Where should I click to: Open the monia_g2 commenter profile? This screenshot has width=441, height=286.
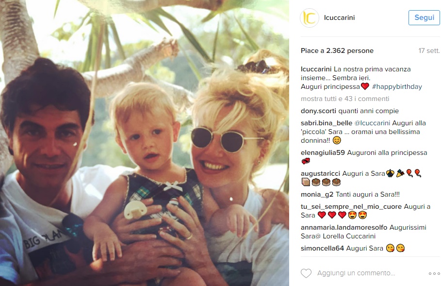click(x=317, y=194)
